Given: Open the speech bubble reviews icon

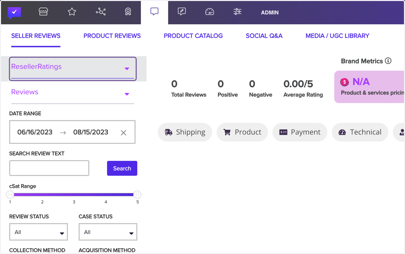Looking at the screenshot, I should pos(154,12).
